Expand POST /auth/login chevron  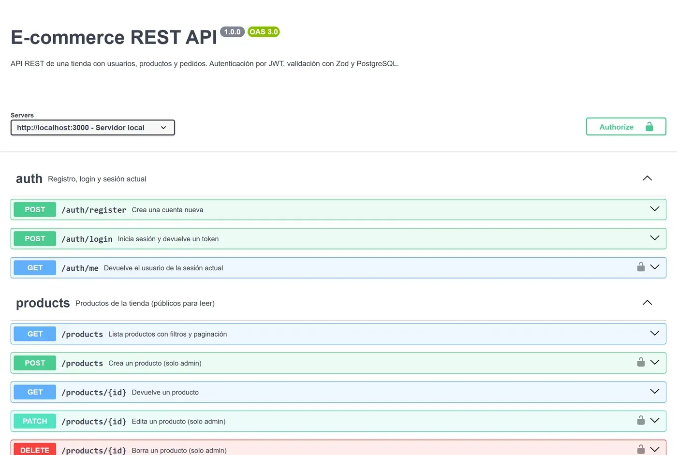(655, 238)
